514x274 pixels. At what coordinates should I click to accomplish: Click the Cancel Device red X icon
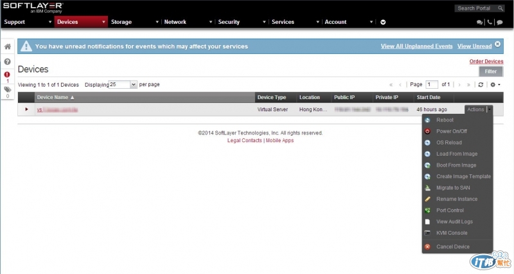pyautogui.click(x=427, y=247)
